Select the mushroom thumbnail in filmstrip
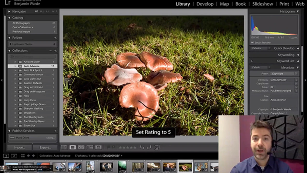Image resolution: width=307 pixels, height=173 pixels. pos(185,167)
